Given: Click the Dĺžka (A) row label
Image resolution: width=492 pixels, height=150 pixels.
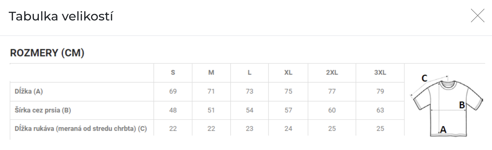Looking at the screenshot, I should pyautogui.click(x=29, y=91).
